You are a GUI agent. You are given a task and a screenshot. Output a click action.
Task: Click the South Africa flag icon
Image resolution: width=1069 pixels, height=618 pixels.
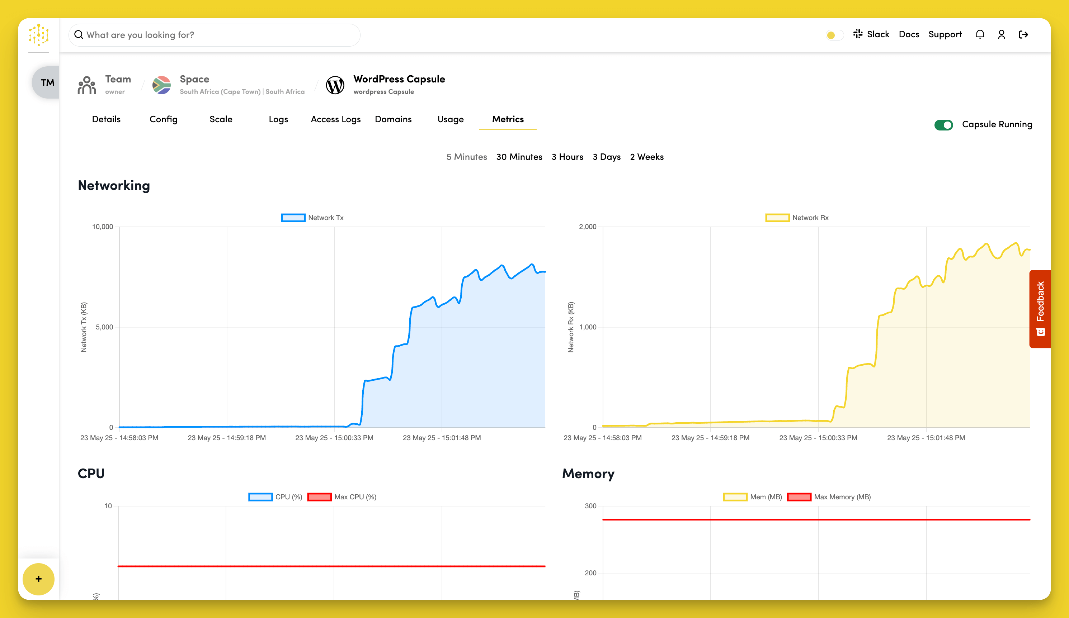pos(162,84)
